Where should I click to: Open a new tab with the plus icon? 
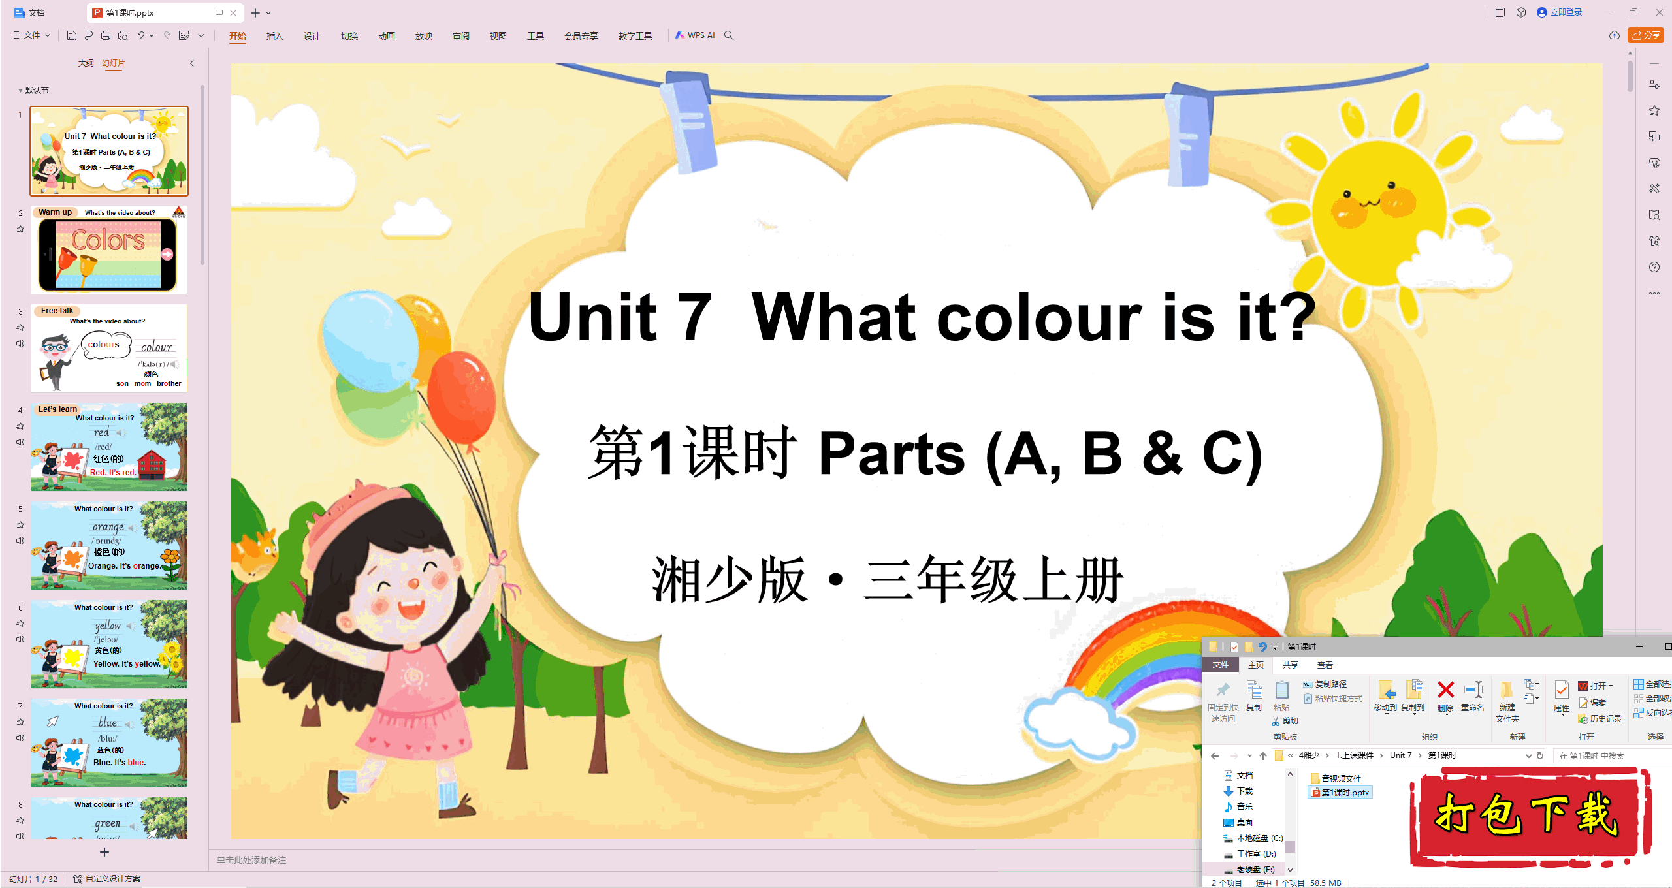click(255, 12)
